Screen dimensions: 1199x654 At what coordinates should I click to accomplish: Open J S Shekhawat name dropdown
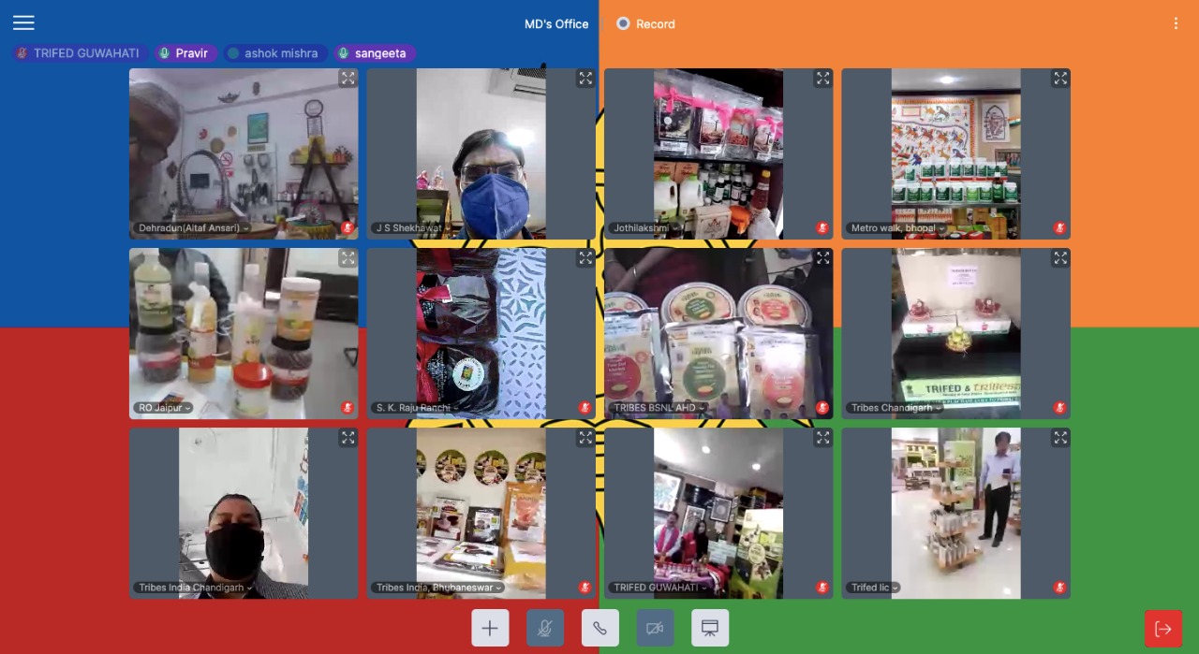(412, 228)
